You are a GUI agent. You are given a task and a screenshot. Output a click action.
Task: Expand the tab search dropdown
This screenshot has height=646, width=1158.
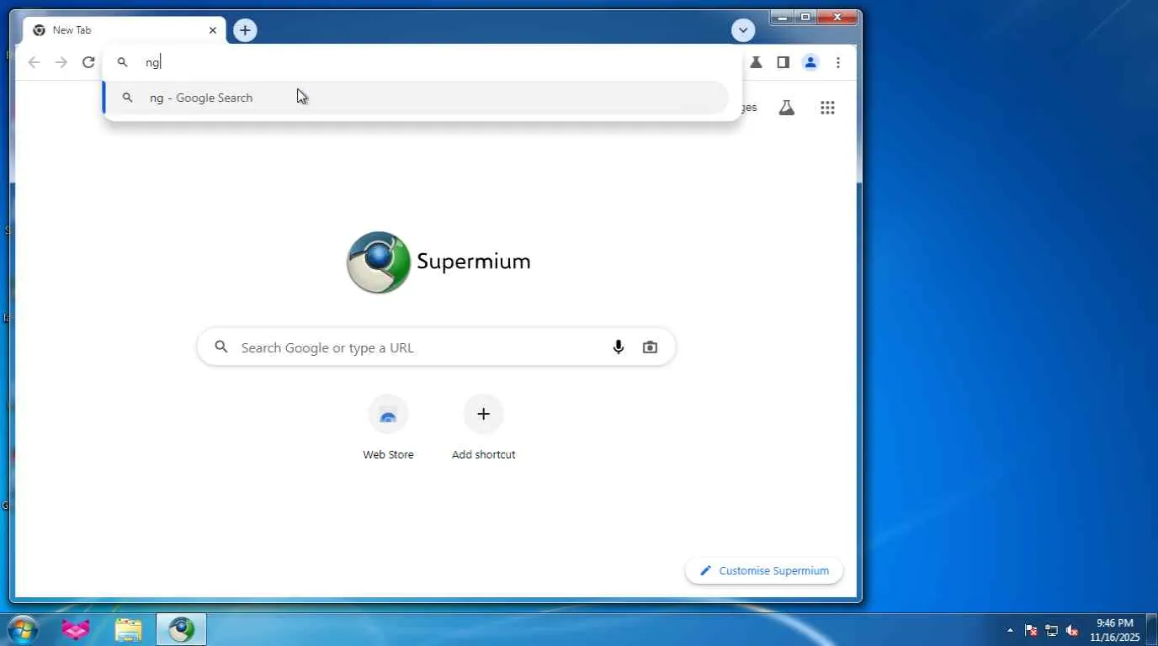point(743,30)
